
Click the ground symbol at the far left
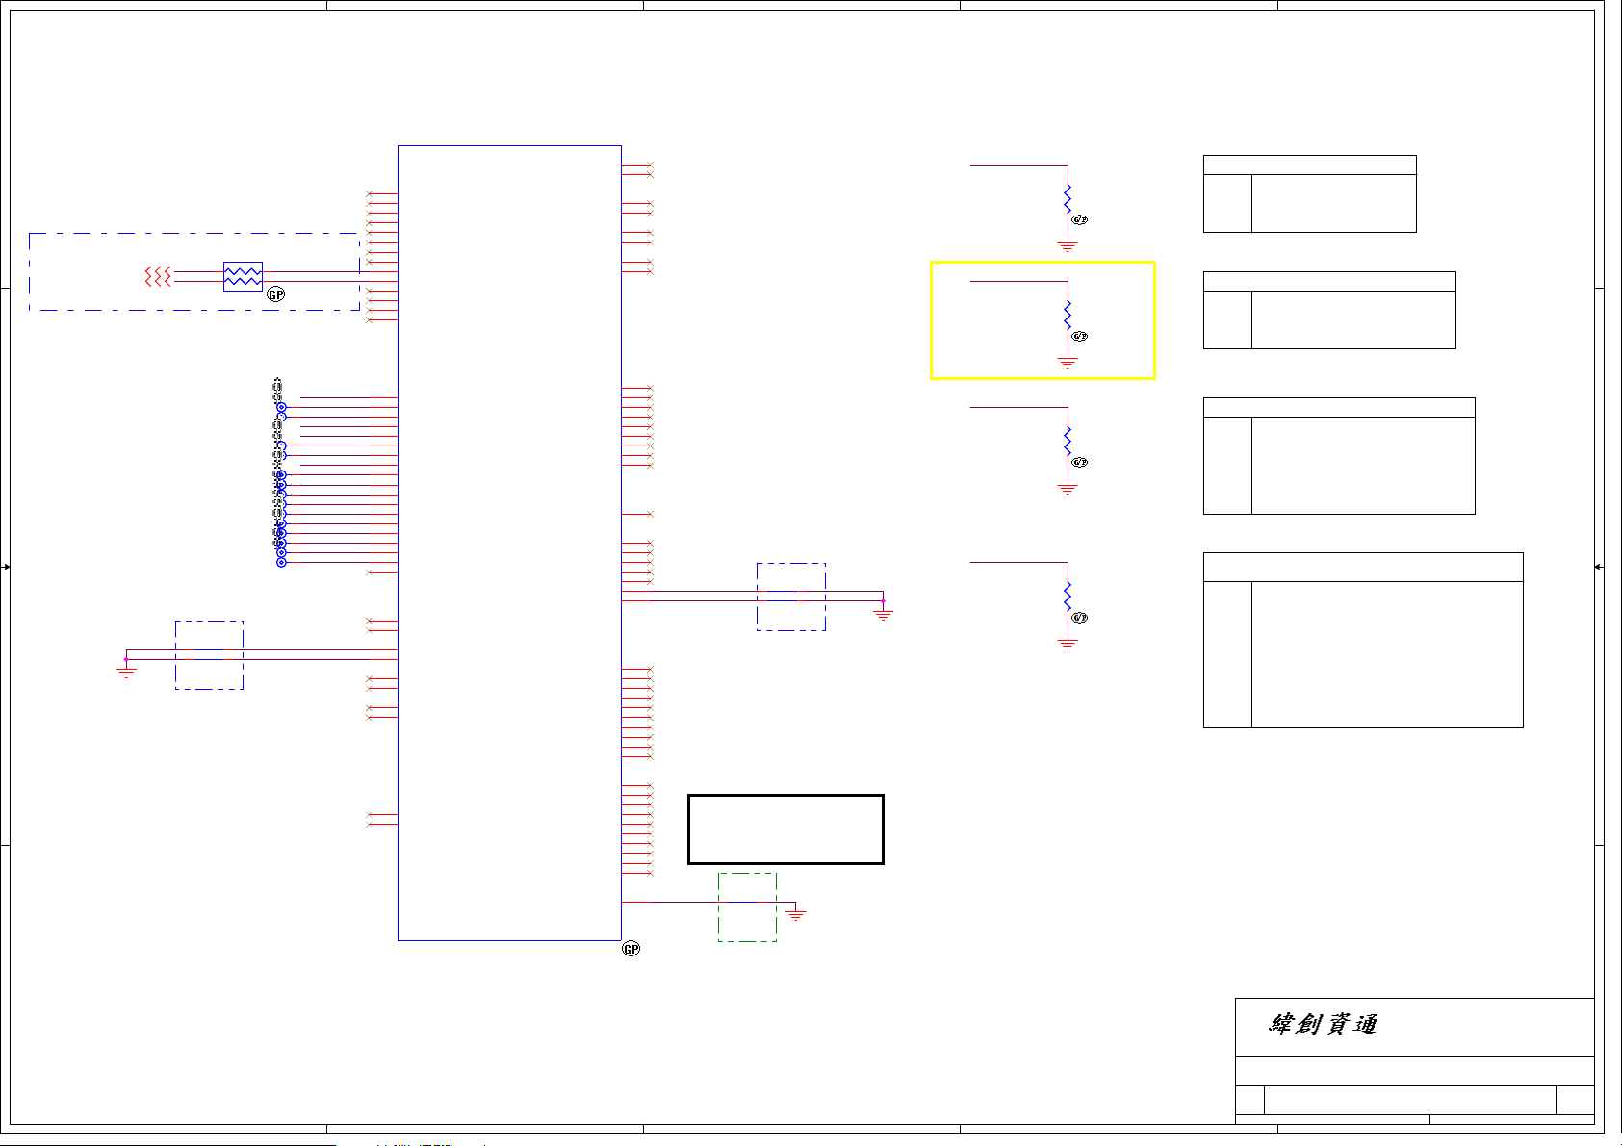click(126, 673)
